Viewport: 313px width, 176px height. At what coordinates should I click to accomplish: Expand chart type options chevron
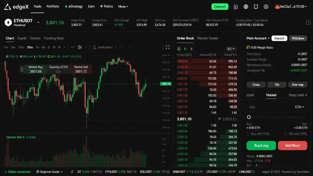point(86,47)
